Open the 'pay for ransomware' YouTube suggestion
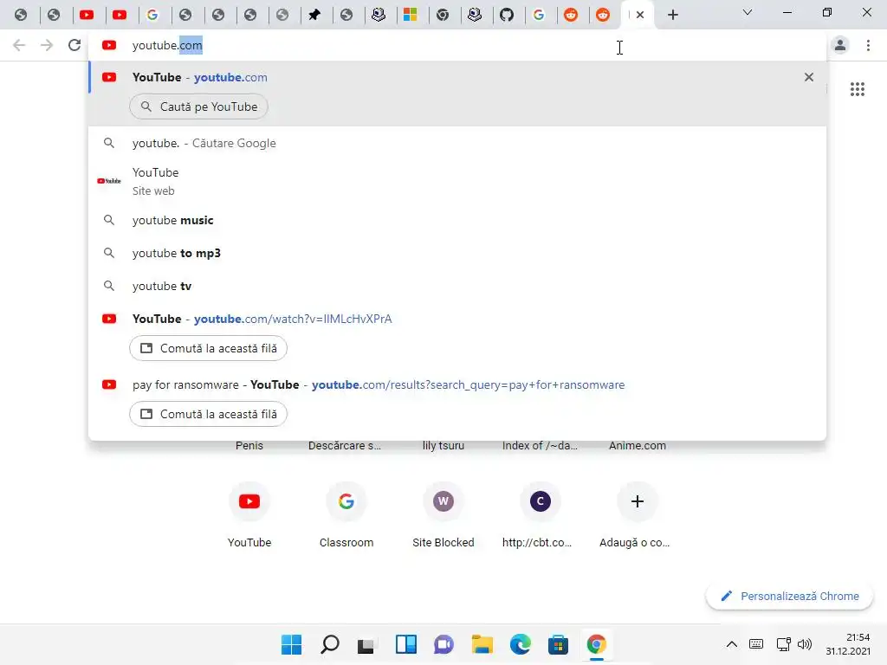This screenshot has height=665, width=887. pos(457,384)
